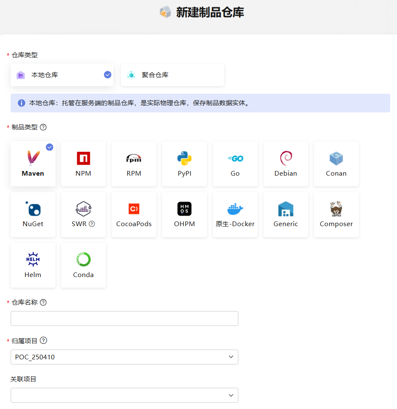
Task: Click the NPM label text
Action: [x=84, y=174]
